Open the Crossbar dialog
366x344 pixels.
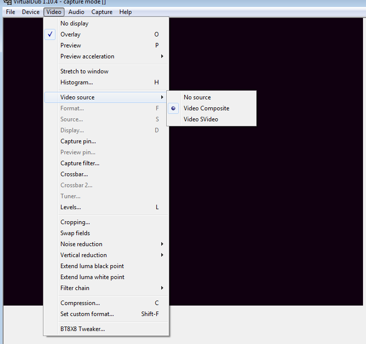(x=106, y=174)
